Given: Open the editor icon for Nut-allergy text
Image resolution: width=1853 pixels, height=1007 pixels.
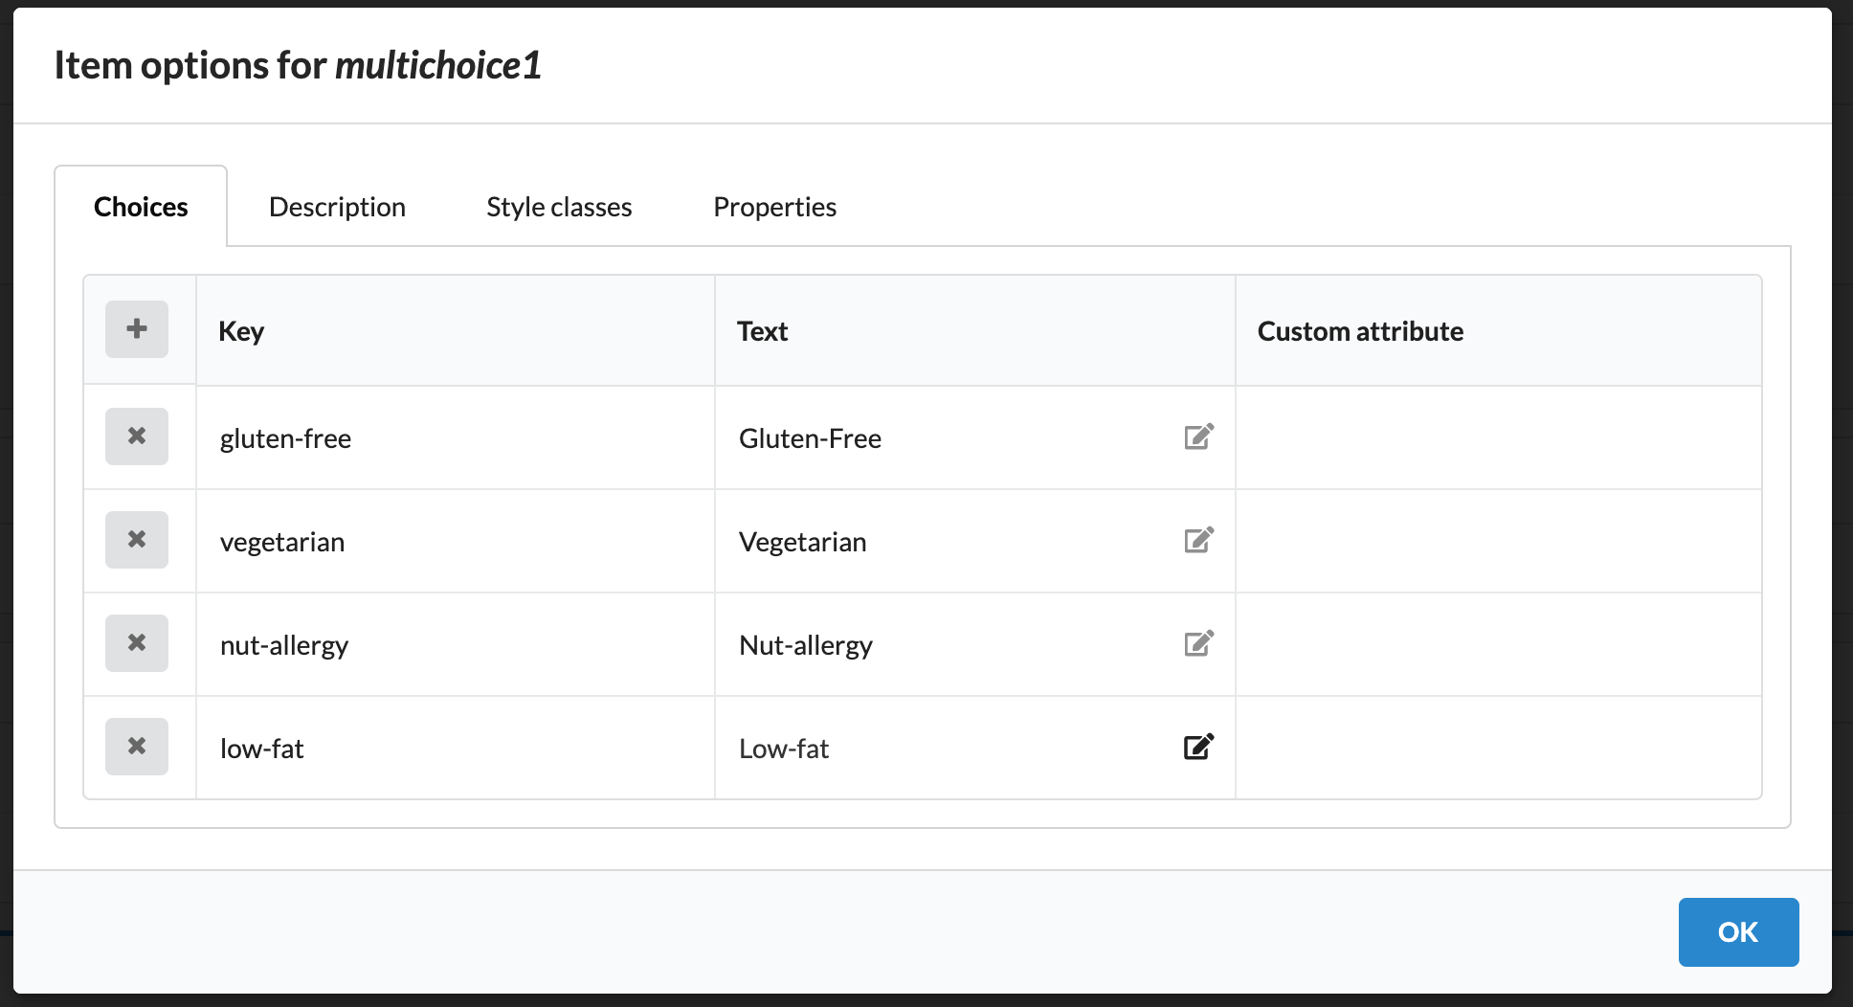Looking at the screenshot, I should pyautogui.click(x=1198, y=643).
